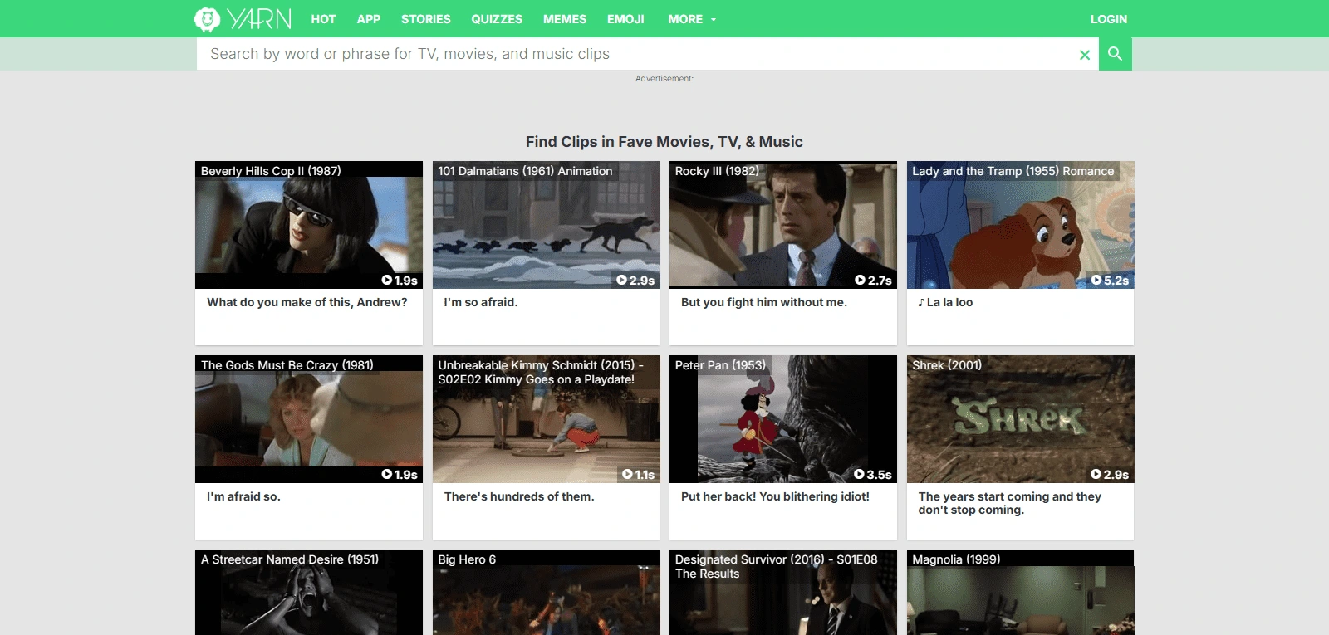Click quote "But you fight him without me."
The height and width of the screenshot is (635, 1329).
pyautogui.click(x=764, y=302)
